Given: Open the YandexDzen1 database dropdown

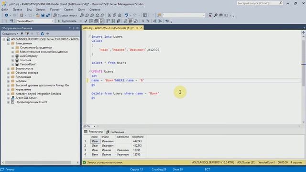Looking at the screenshot, I should click(x=52, y=21).
